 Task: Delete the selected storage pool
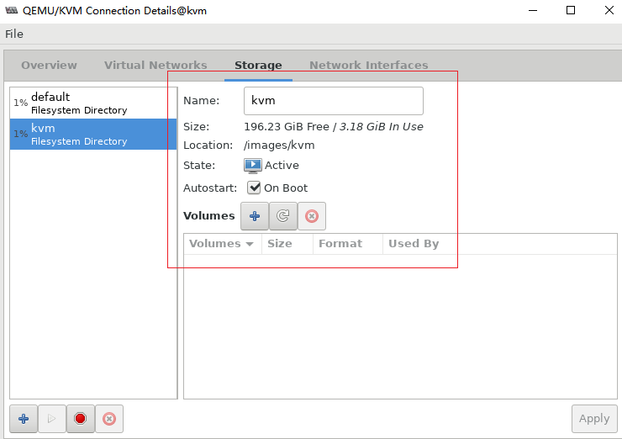click(x=109, y=418)
